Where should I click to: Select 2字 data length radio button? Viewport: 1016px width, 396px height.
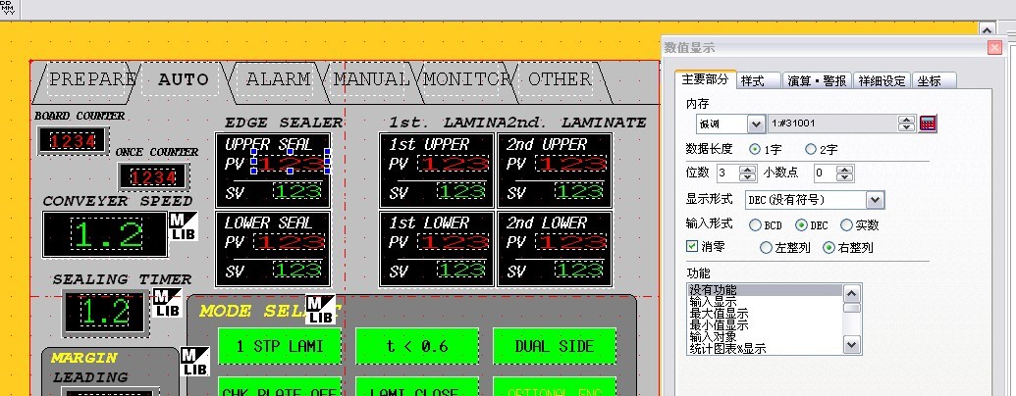(x=811, y=149)
